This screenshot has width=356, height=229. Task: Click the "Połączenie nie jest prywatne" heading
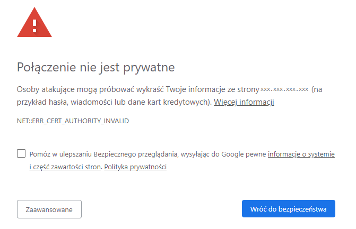[x=96, y=67]
